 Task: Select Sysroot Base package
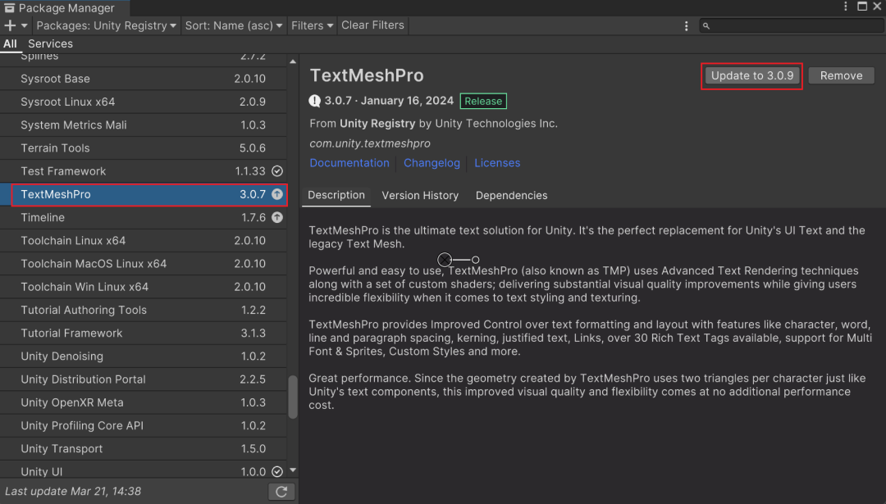[x=144, y=79]
